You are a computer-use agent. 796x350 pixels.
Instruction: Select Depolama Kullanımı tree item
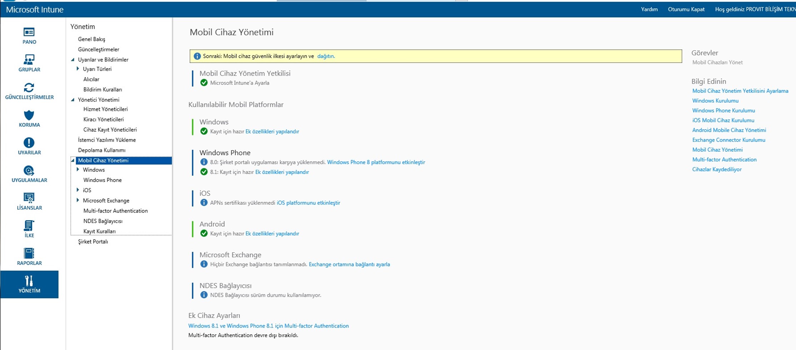[x=101, y=150]
